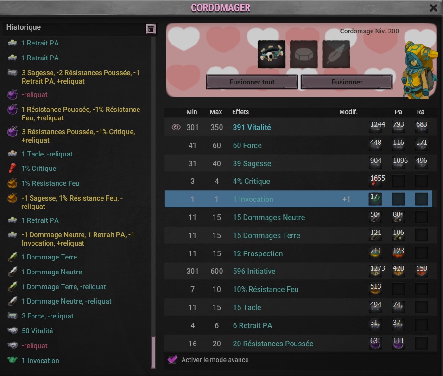This screenshot has height=376, width=443.
Task: Click history entry 1 Tacle, -reliquat
Action: [47, 154]
